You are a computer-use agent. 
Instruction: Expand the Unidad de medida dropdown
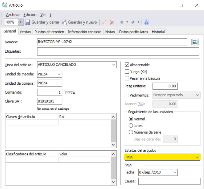(59, 74)
